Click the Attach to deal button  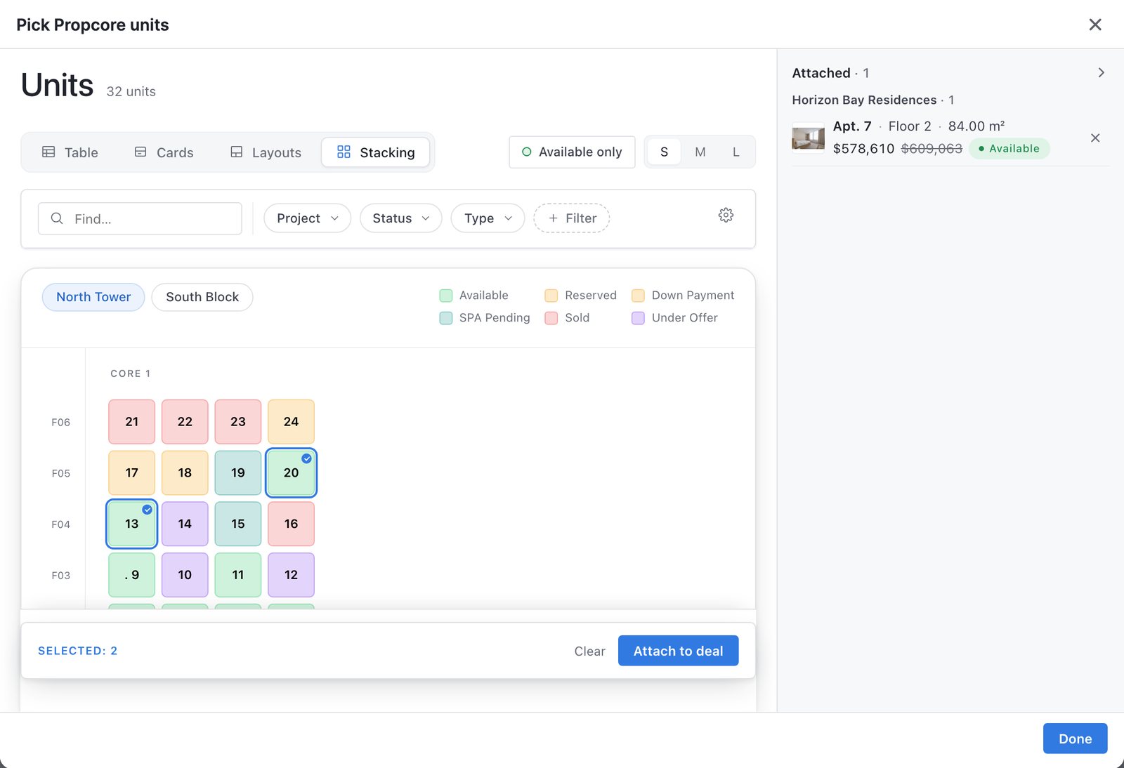(678, 651)
